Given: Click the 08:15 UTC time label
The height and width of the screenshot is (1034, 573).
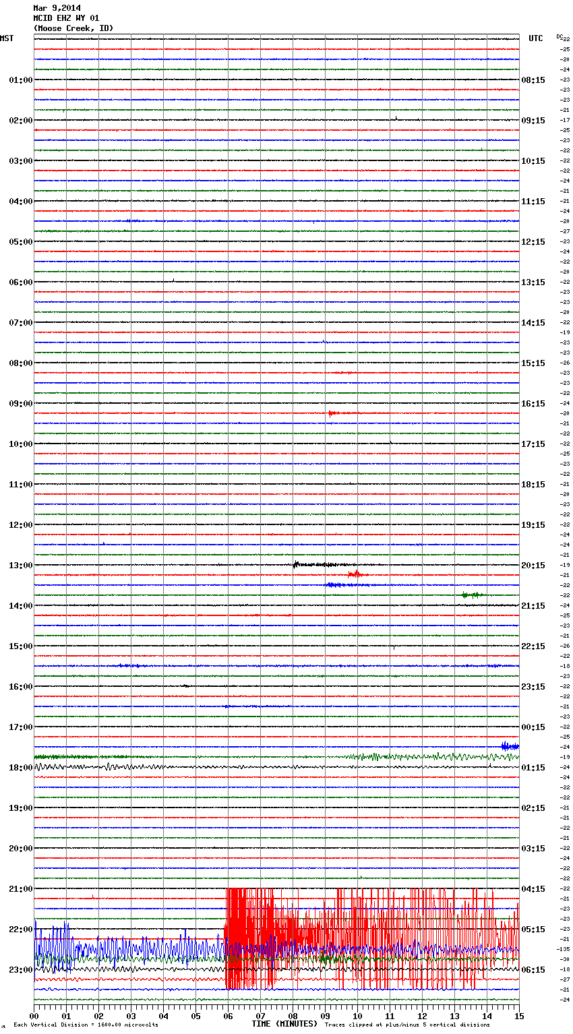Looking at the screenshot, I should [533, 80].
